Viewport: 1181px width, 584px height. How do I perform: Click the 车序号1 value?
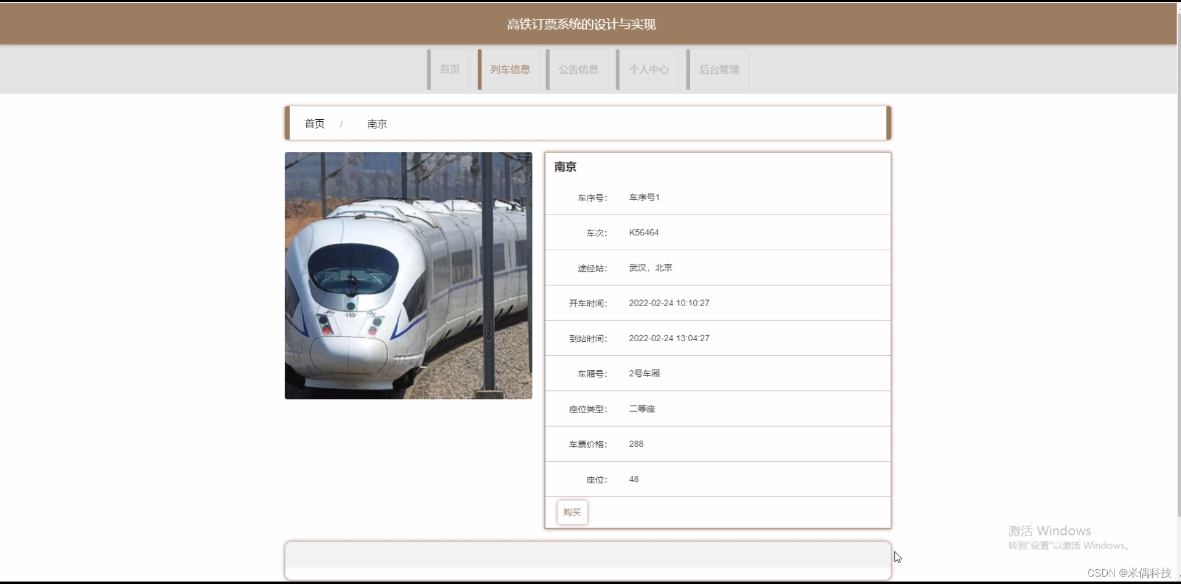click(x=643, y=197)
